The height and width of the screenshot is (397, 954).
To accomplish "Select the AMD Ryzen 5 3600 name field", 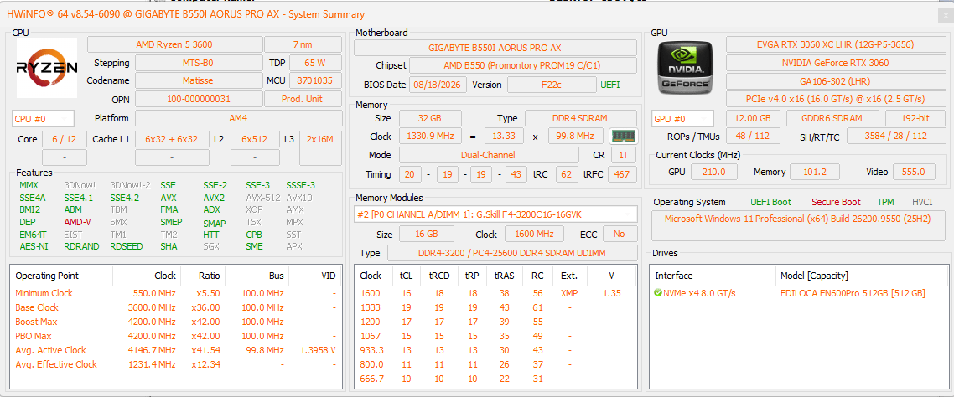I will pyautogui.click(x=174, y=44).
